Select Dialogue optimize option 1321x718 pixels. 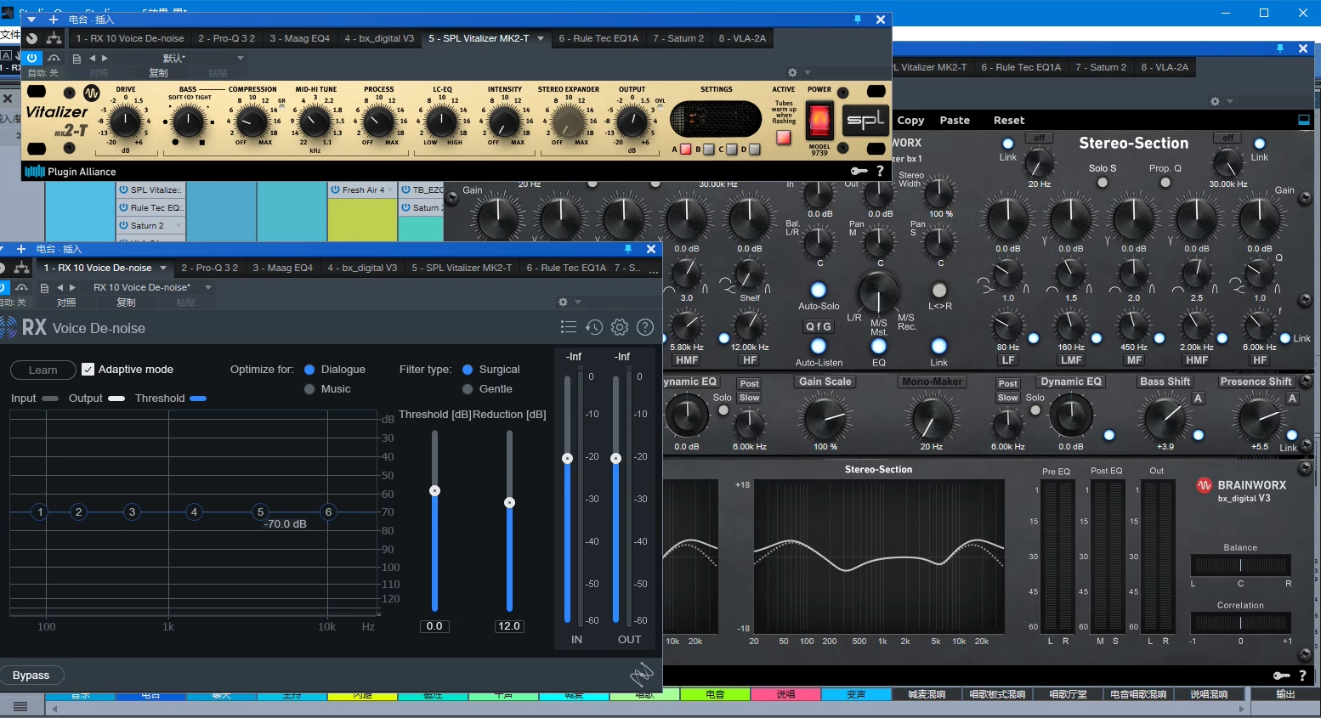pos(309,370)
